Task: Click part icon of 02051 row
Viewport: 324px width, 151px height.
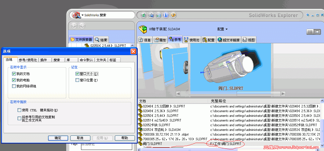Action: 140,120
